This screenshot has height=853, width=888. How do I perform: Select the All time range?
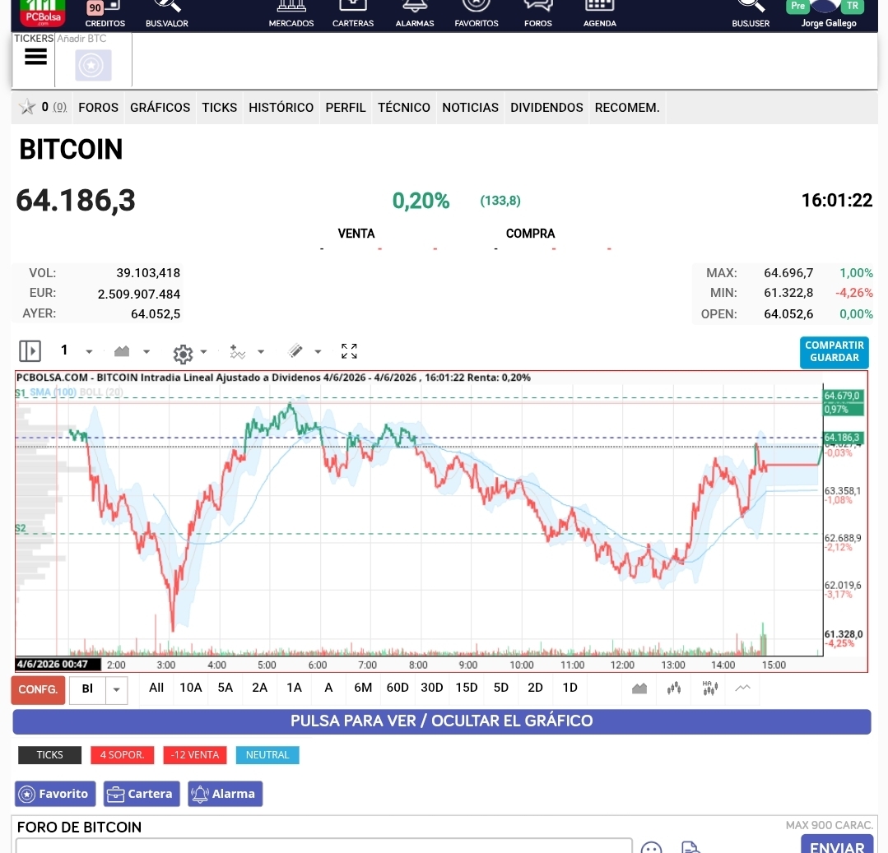pos(156,687)
